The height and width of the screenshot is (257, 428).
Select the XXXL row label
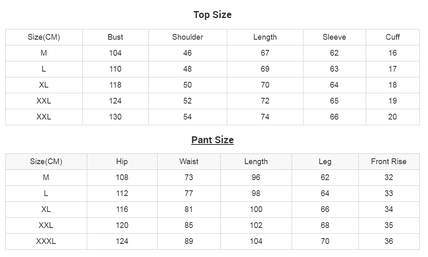pos(46,241)
